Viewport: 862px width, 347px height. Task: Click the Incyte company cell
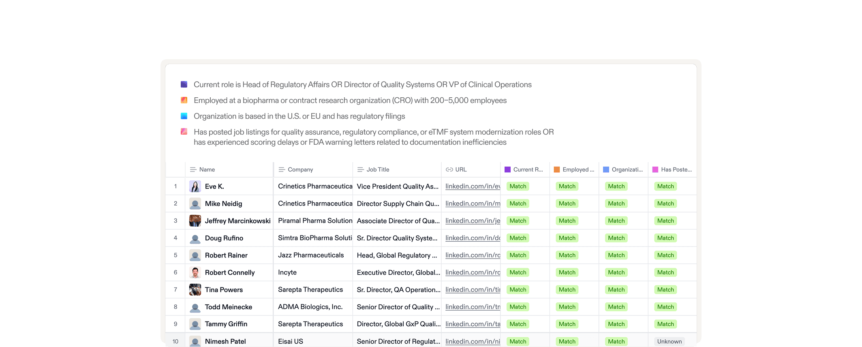[x=313, y=272]
